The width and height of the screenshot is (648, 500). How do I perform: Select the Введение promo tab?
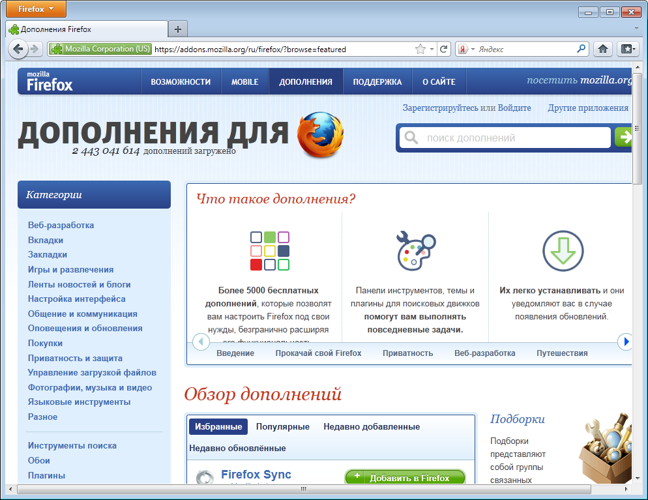[x=235, y=353]
